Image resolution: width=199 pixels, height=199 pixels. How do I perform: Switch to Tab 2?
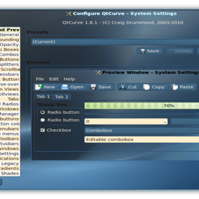tap(62, 97)
